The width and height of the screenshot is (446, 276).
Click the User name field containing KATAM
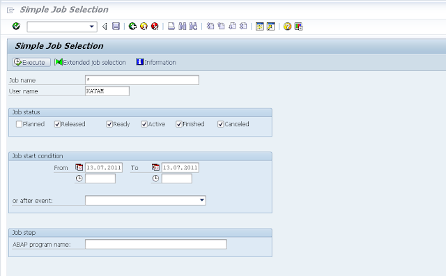pyautogui.click(x=107, y=91)
